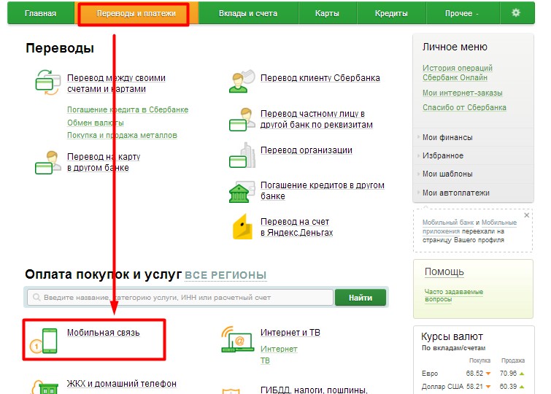Click the magnifier icon in the search field
This screenshot has width=551, height=394.
tap(36, 298)
